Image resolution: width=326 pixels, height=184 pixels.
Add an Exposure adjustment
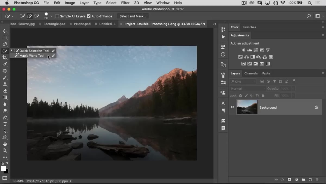[x=262, y=50]
